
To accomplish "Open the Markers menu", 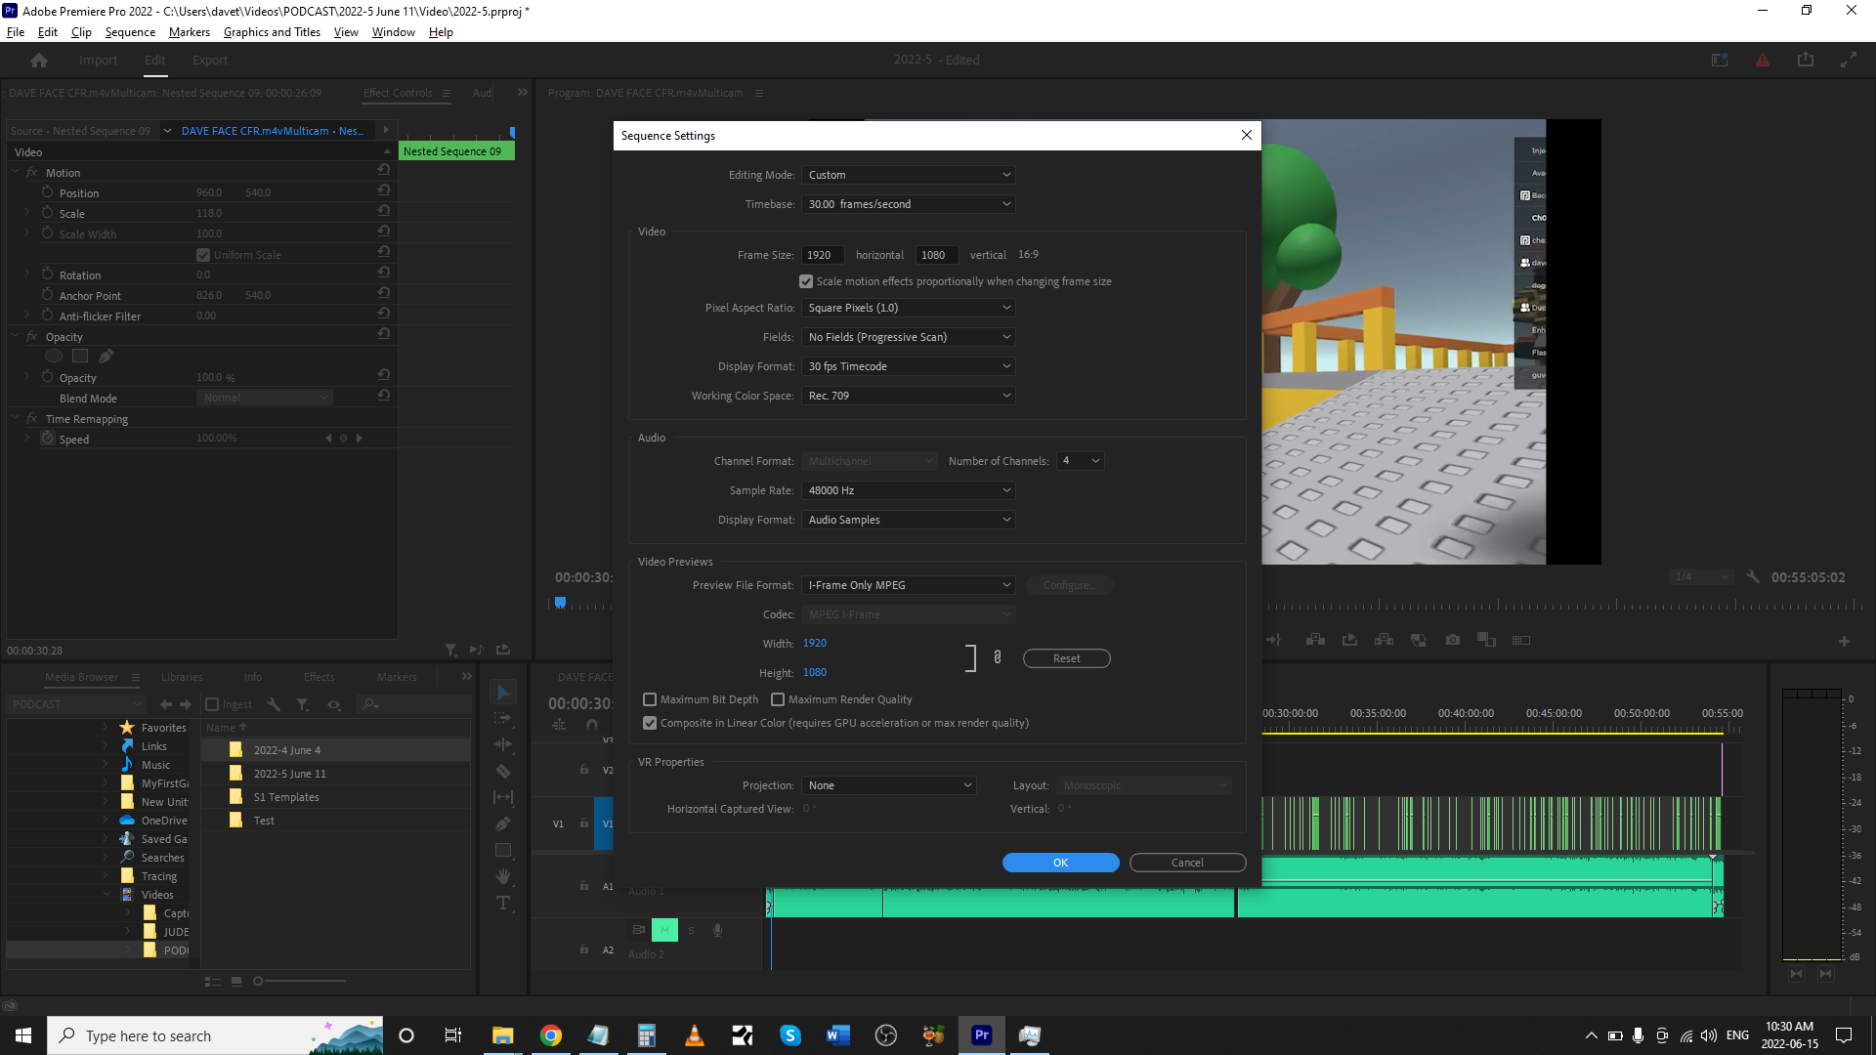I will 189,32.
